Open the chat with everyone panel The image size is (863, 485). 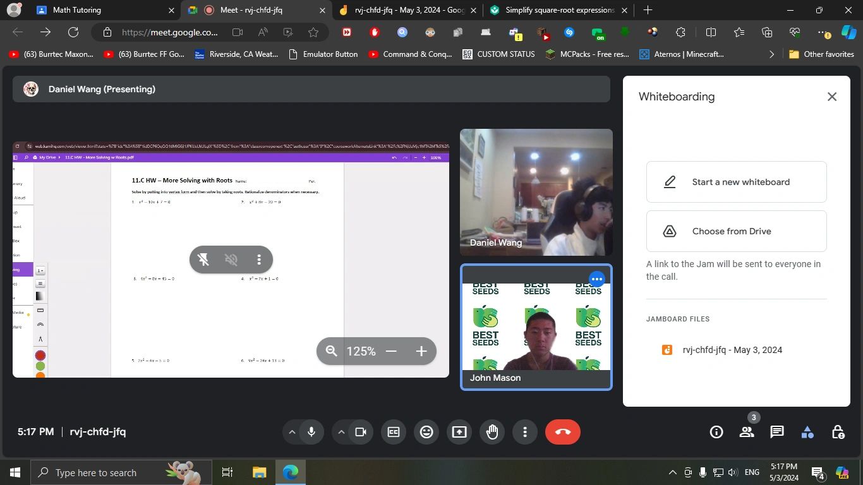point(777,432)
